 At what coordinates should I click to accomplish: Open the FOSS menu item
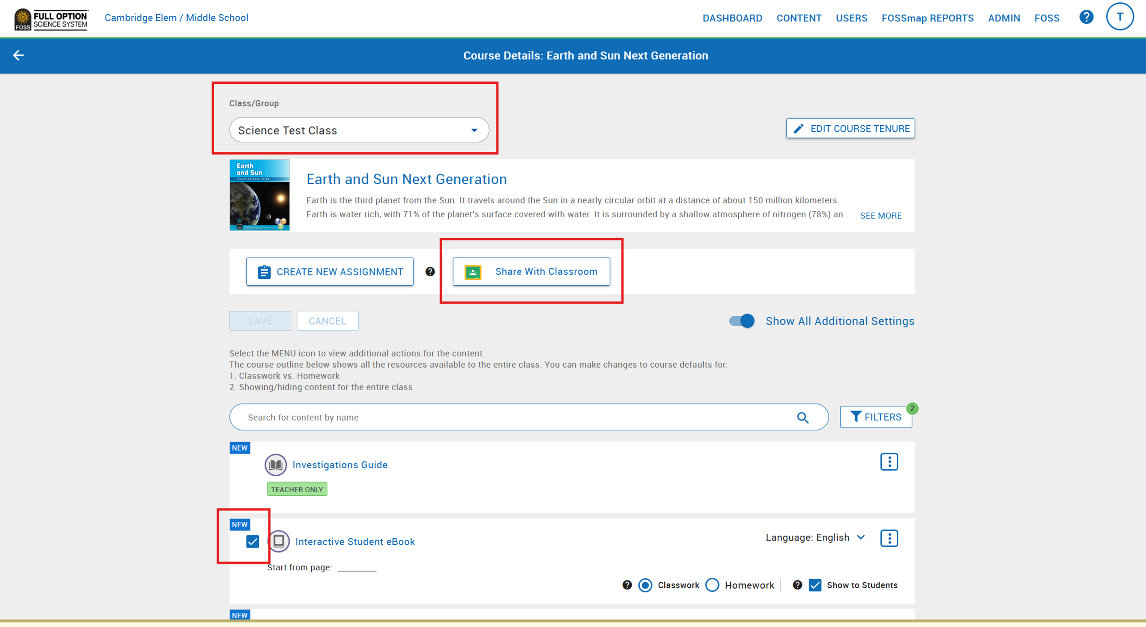[1046, 18]
